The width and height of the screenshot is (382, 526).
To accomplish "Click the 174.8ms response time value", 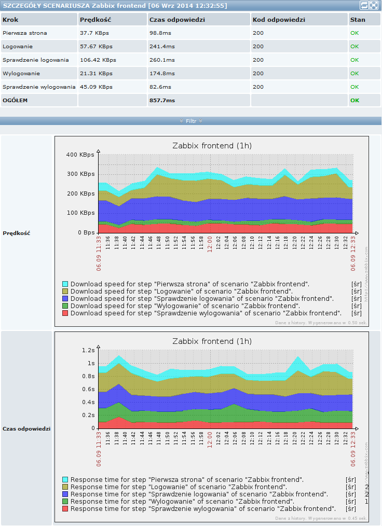I will pos(162,74).
